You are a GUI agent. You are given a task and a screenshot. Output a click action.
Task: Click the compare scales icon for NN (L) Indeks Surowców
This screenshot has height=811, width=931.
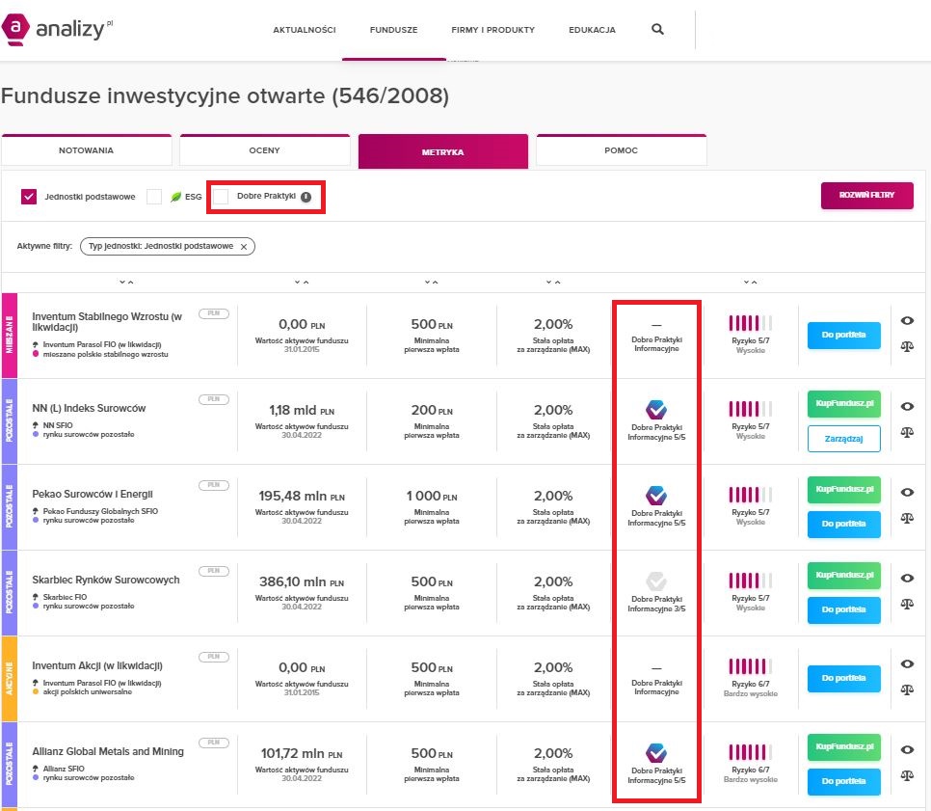tap(907, 432)
